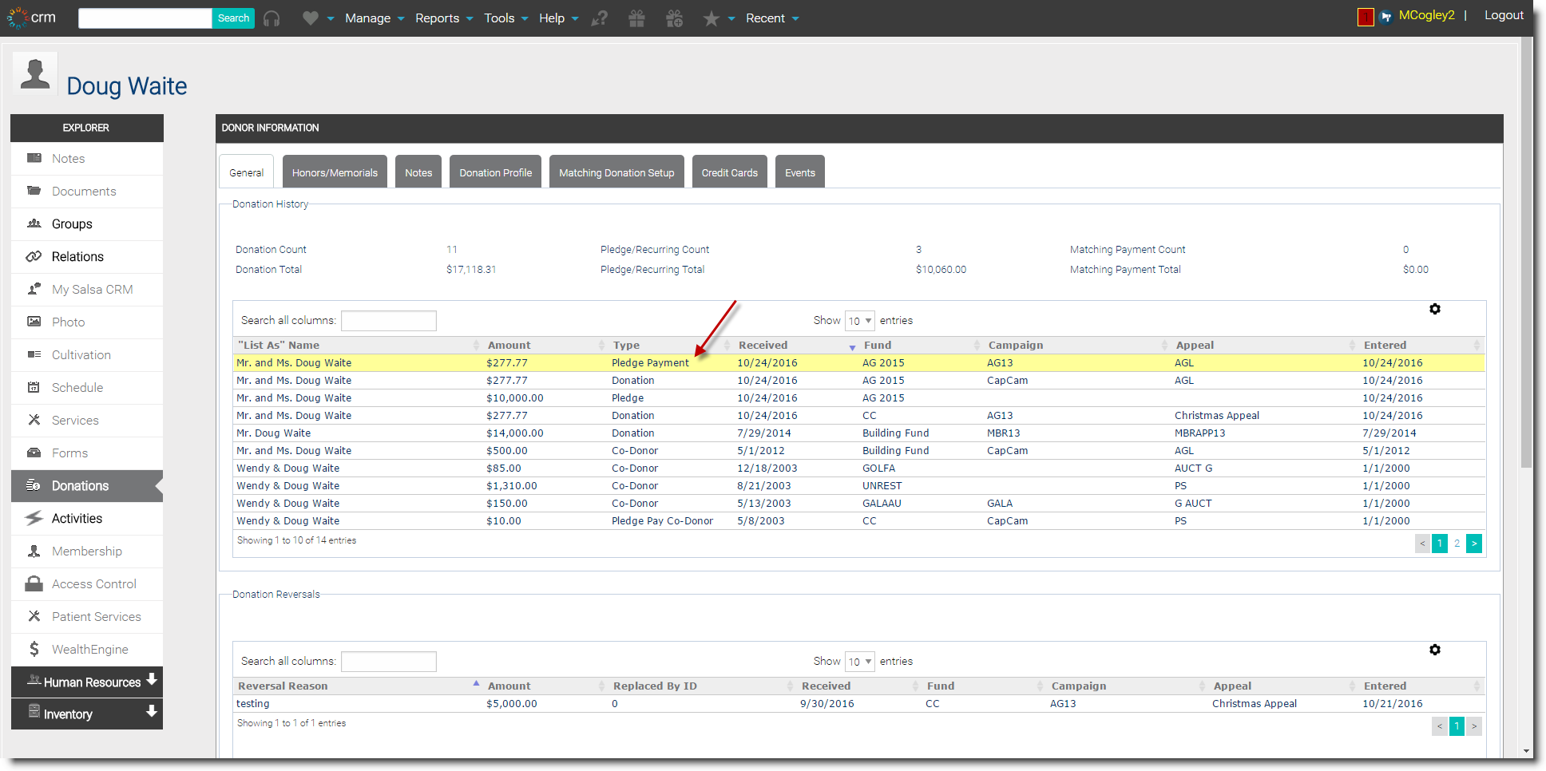Go to page 2 of donation history
This screenshot has height=771, width=1546.
(x=1457, y=544)
